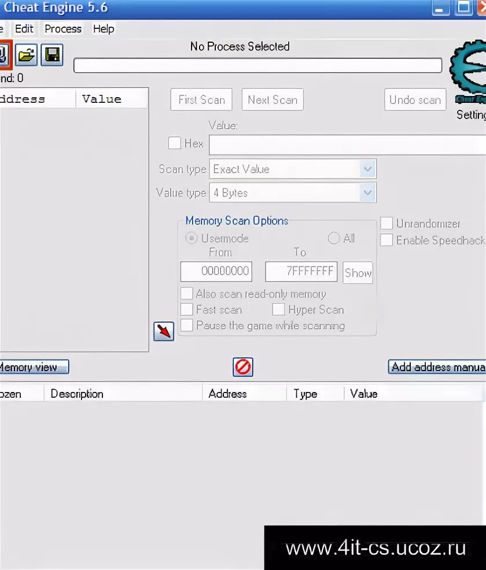Open the Value type dropdown
The height and width of the screenshot is (570, 486).
point(293,193)
